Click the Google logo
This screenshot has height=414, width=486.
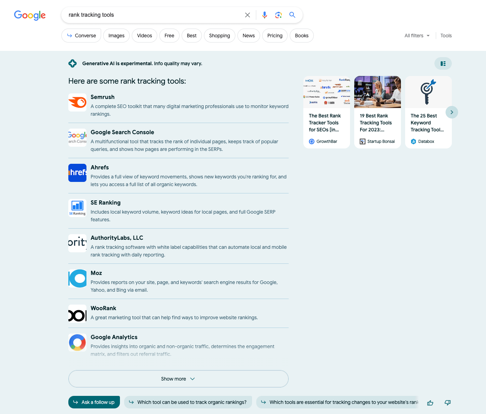coord(30,15)
